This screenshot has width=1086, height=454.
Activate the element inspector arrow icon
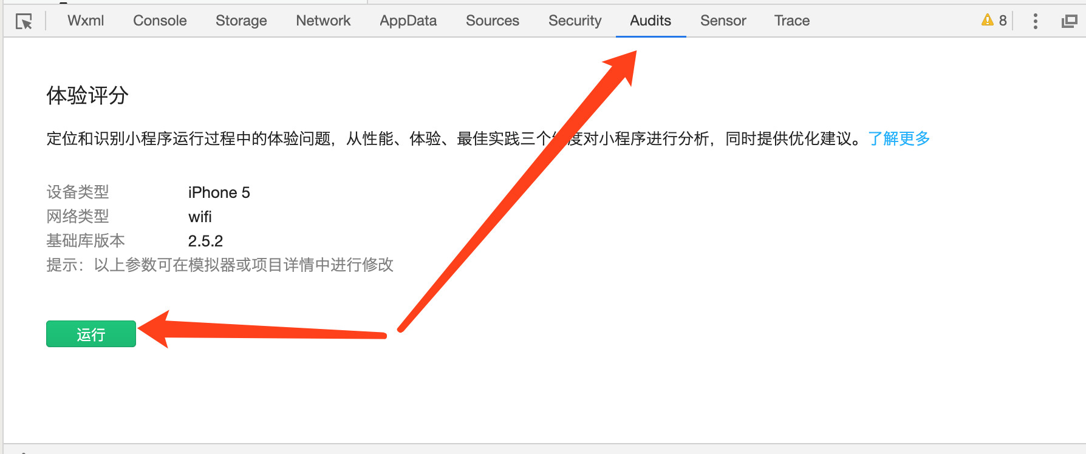(x=24, y=21)
